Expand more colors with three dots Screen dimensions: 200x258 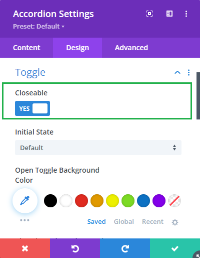point(24,220)
